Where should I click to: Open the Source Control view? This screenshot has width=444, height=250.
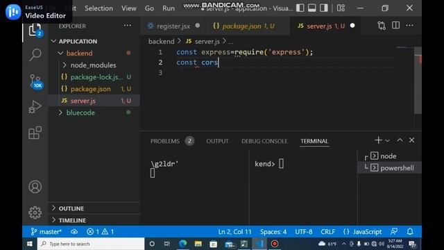coord(36,81)
